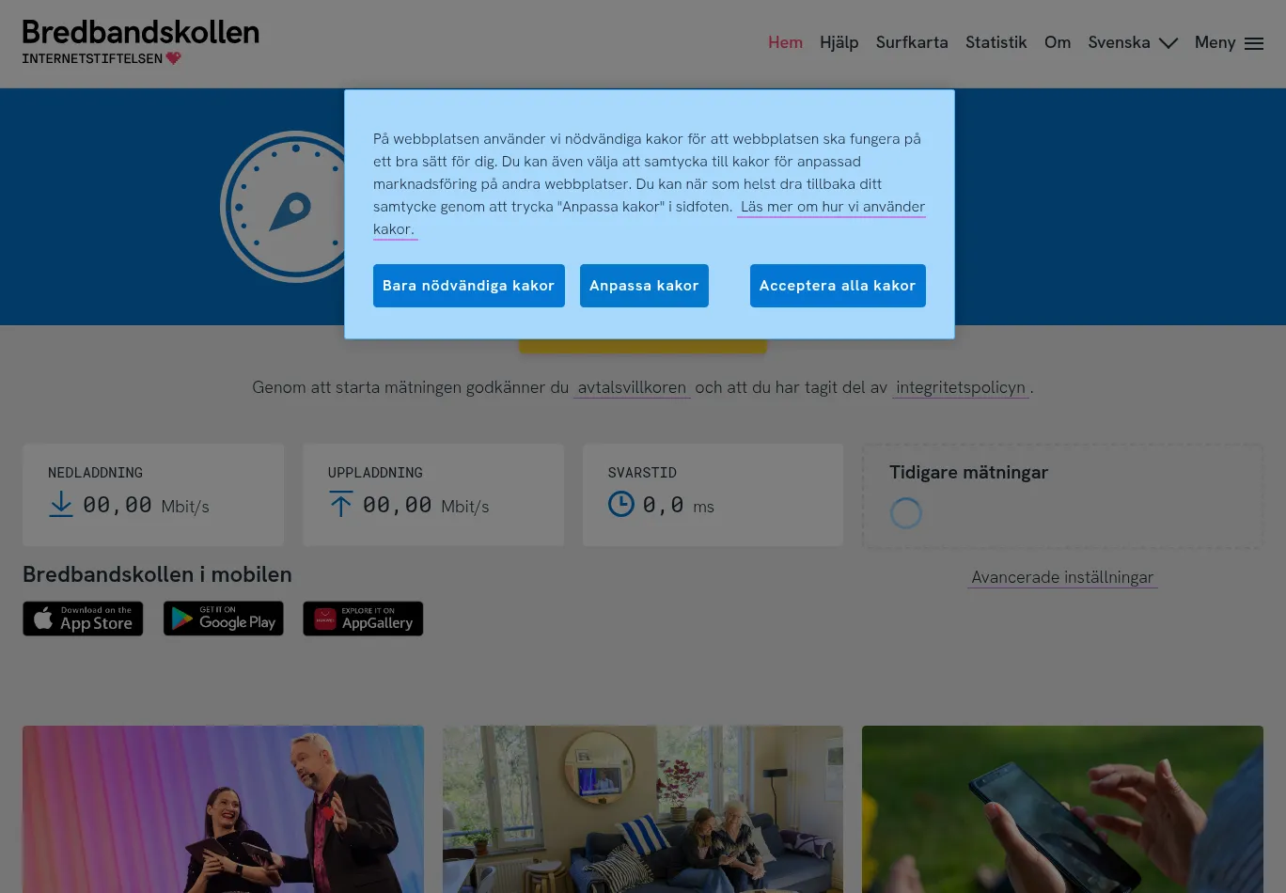Go to the Hjälp menu item
1286x893 pixels.
coord(839,42)
